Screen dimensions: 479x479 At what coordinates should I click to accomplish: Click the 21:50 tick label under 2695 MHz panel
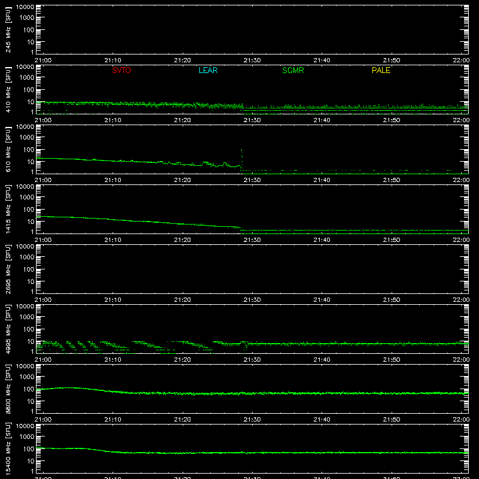click(x=392, y=300)
